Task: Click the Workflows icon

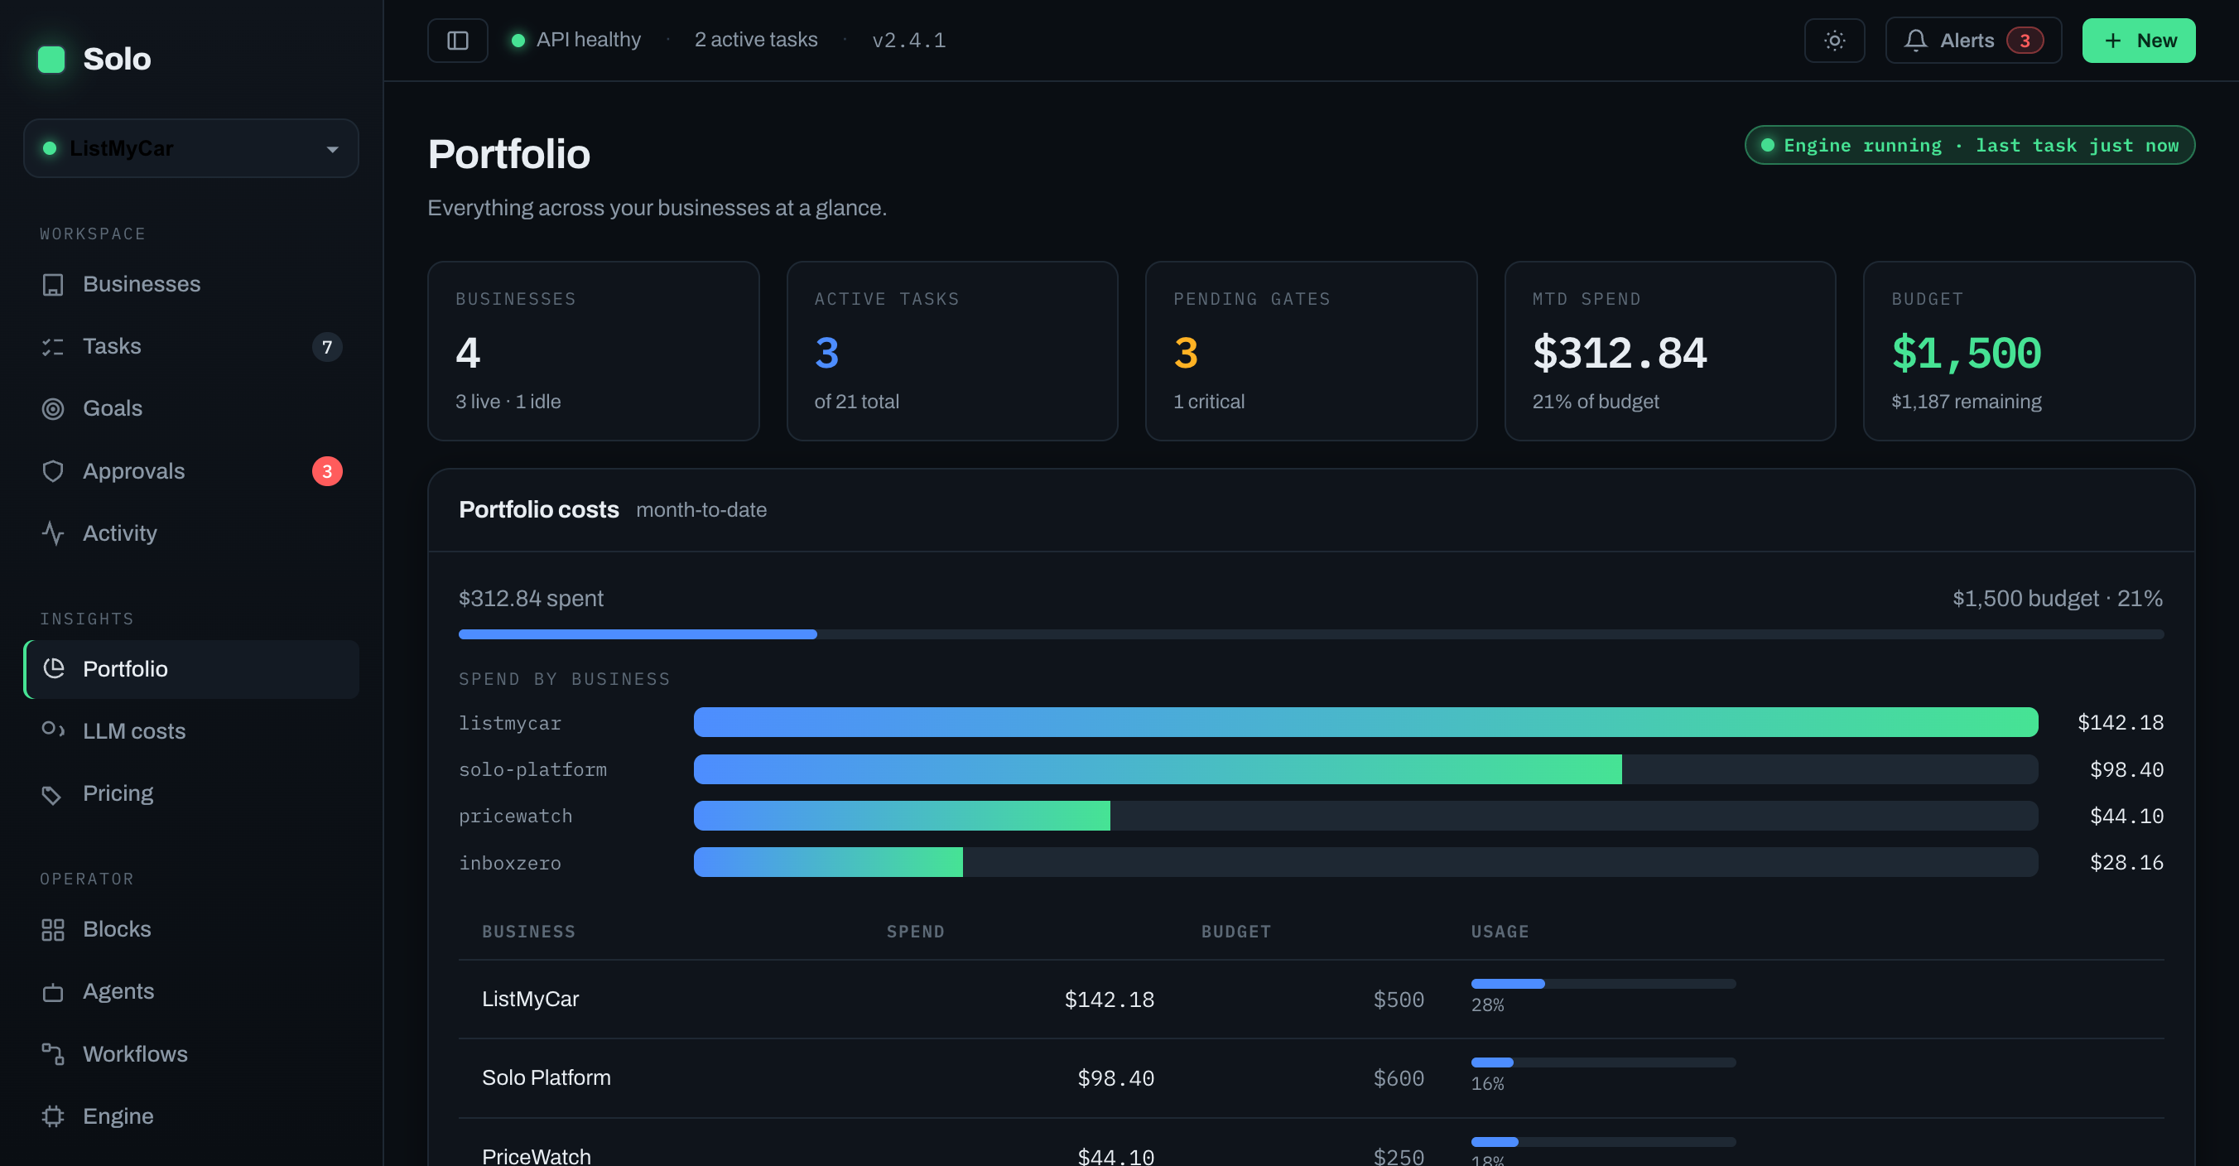Action: pyautogui.click(x=53, y=1054)
